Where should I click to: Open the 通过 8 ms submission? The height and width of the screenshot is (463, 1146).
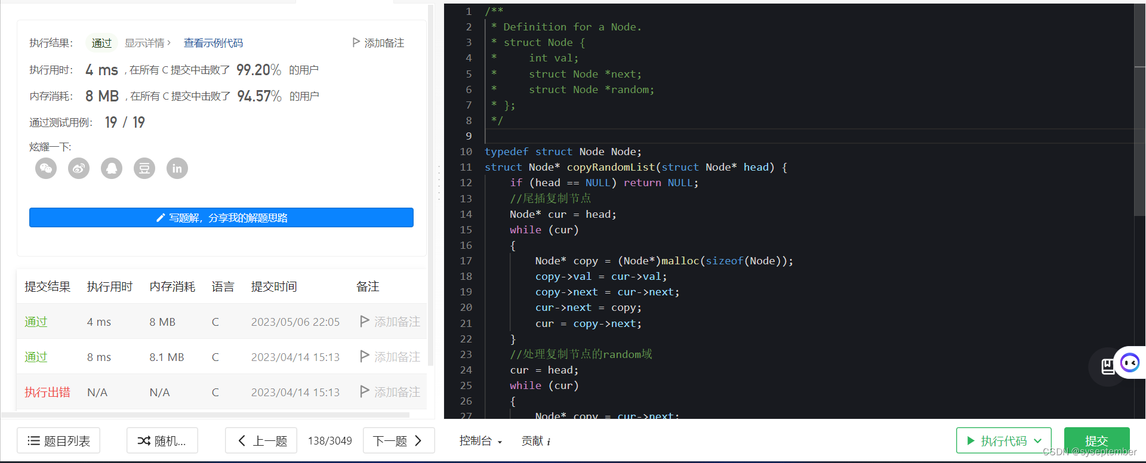tap(36, 357)
